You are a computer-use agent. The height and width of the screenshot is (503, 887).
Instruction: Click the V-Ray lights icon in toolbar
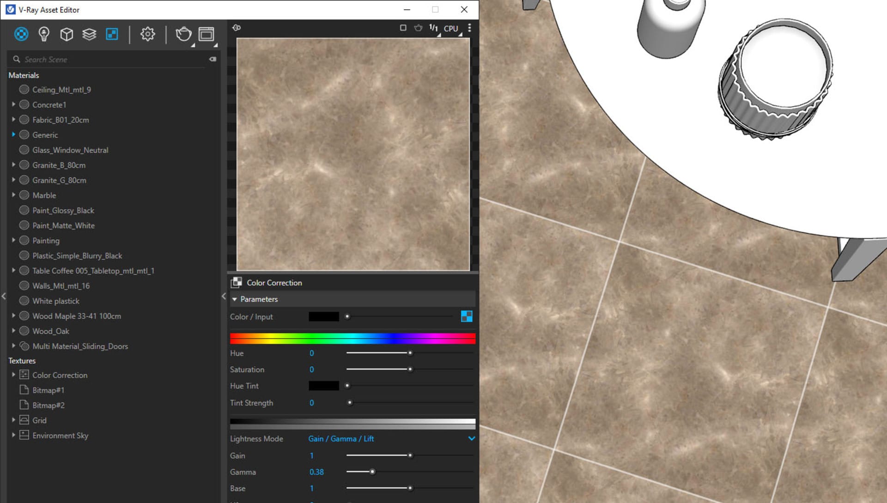click(44, 34)
